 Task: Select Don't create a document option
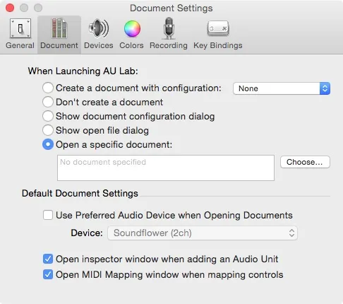point(48,102)
